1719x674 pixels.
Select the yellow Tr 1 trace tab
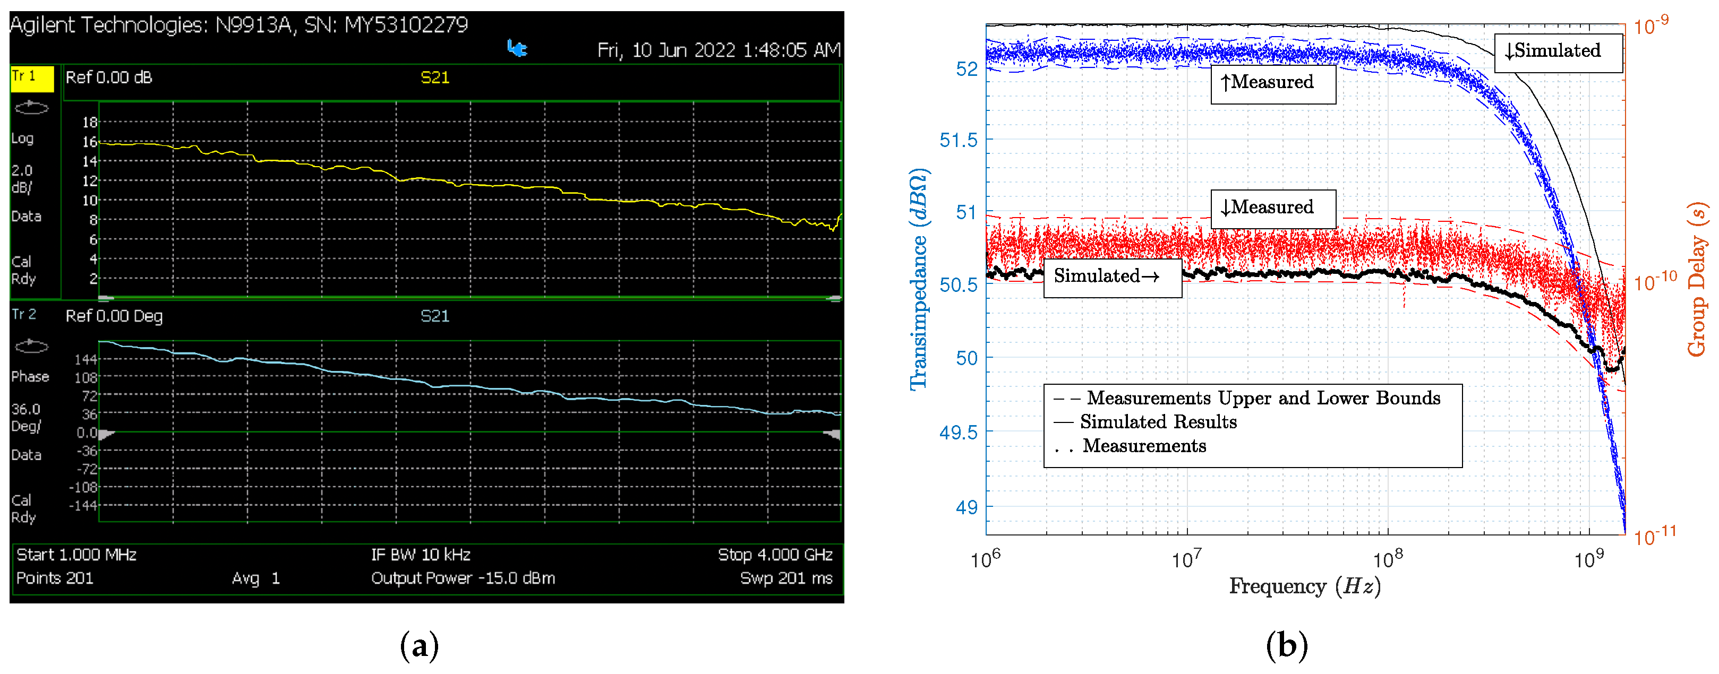[31, 78]
